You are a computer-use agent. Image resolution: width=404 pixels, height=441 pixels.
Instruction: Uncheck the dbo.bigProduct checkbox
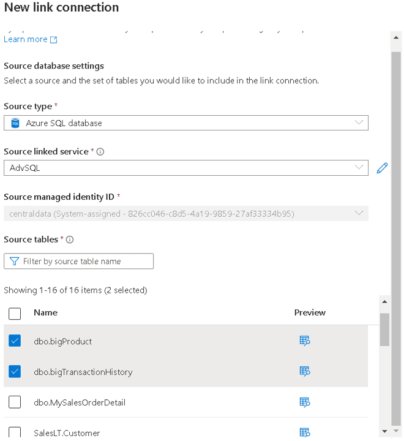[15, 341]
